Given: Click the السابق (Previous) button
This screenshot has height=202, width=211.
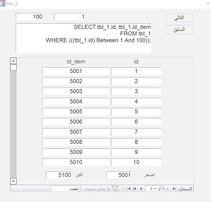Looking at the screenshot, I should (179, 29).
